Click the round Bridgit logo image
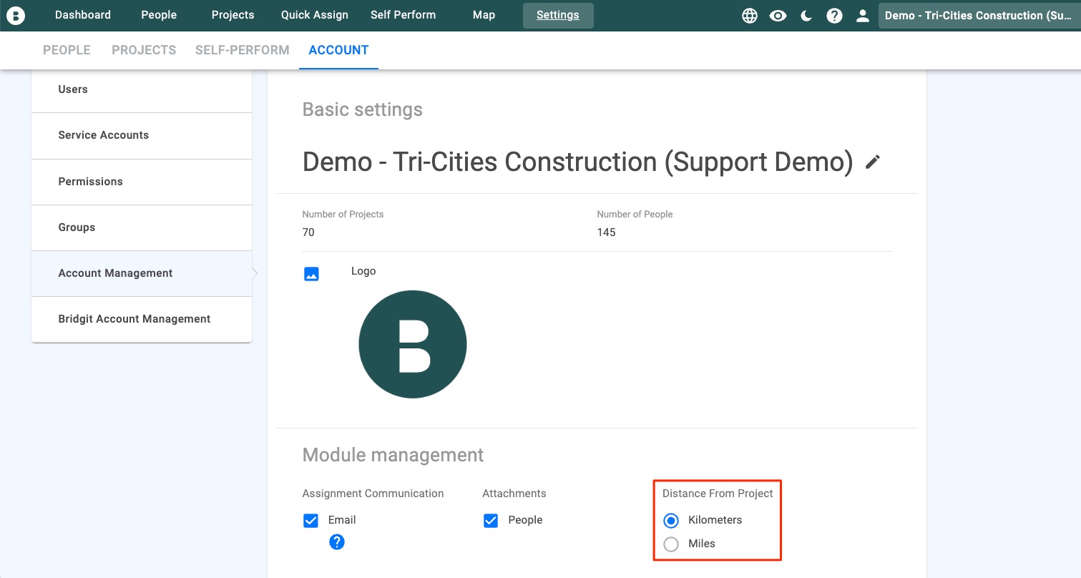This screenshot has height=578, width=1081. pos(413,345)
